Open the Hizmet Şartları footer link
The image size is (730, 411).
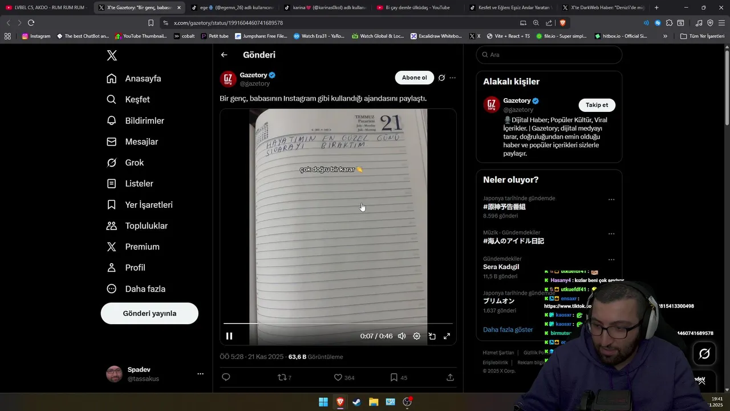(x=498, y=353)
